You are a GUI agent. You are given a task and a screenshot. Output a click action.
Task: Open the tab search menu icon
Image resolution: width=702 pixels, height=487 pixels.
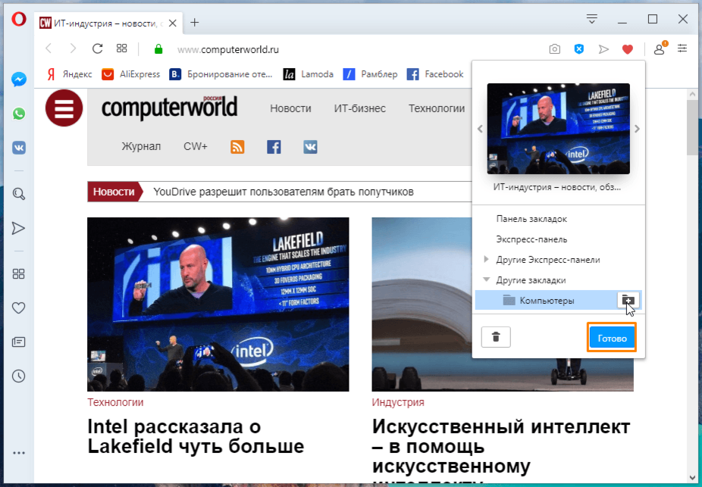592,19
